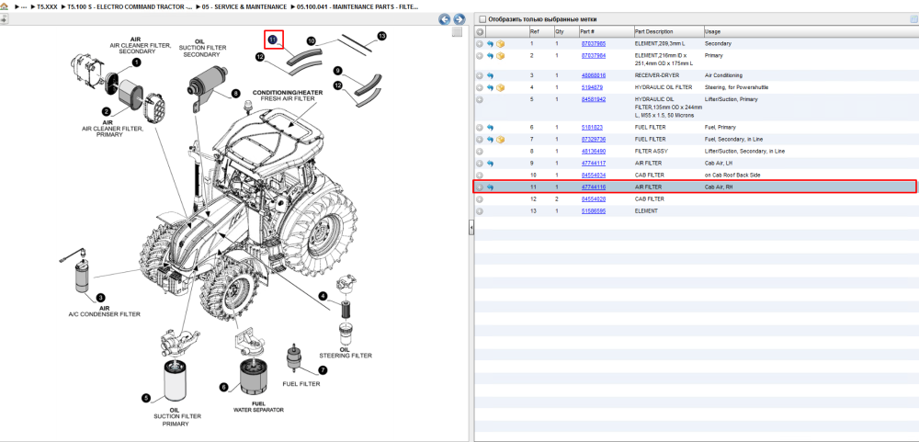Click the round select icon in Ref 13 row
The width and height of the screenshot is (919, 442).
coord(480,211)
